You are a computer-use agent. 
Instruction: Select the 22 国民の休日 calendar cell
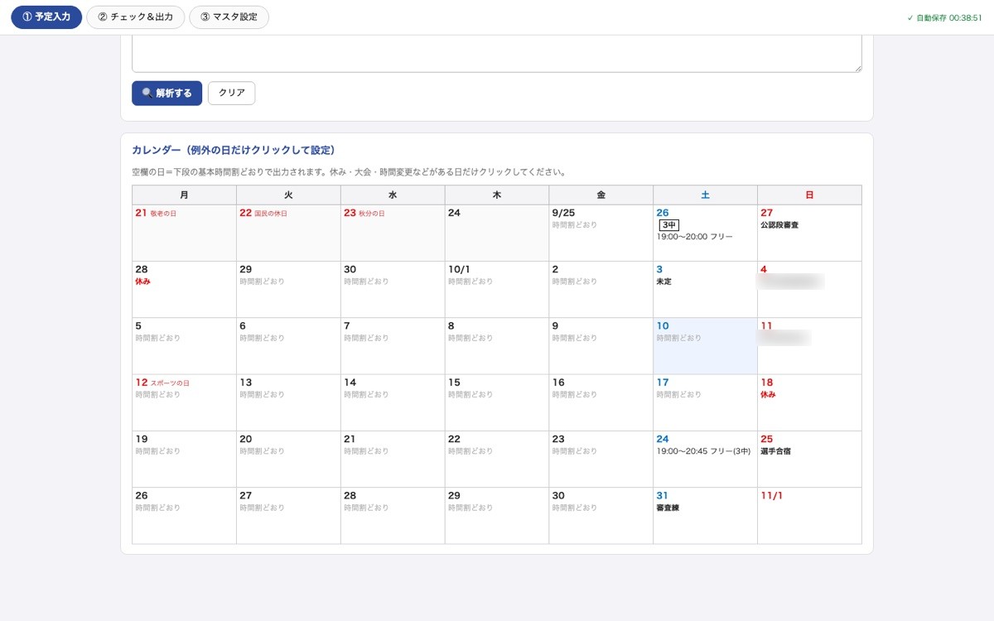pos(288,233)
